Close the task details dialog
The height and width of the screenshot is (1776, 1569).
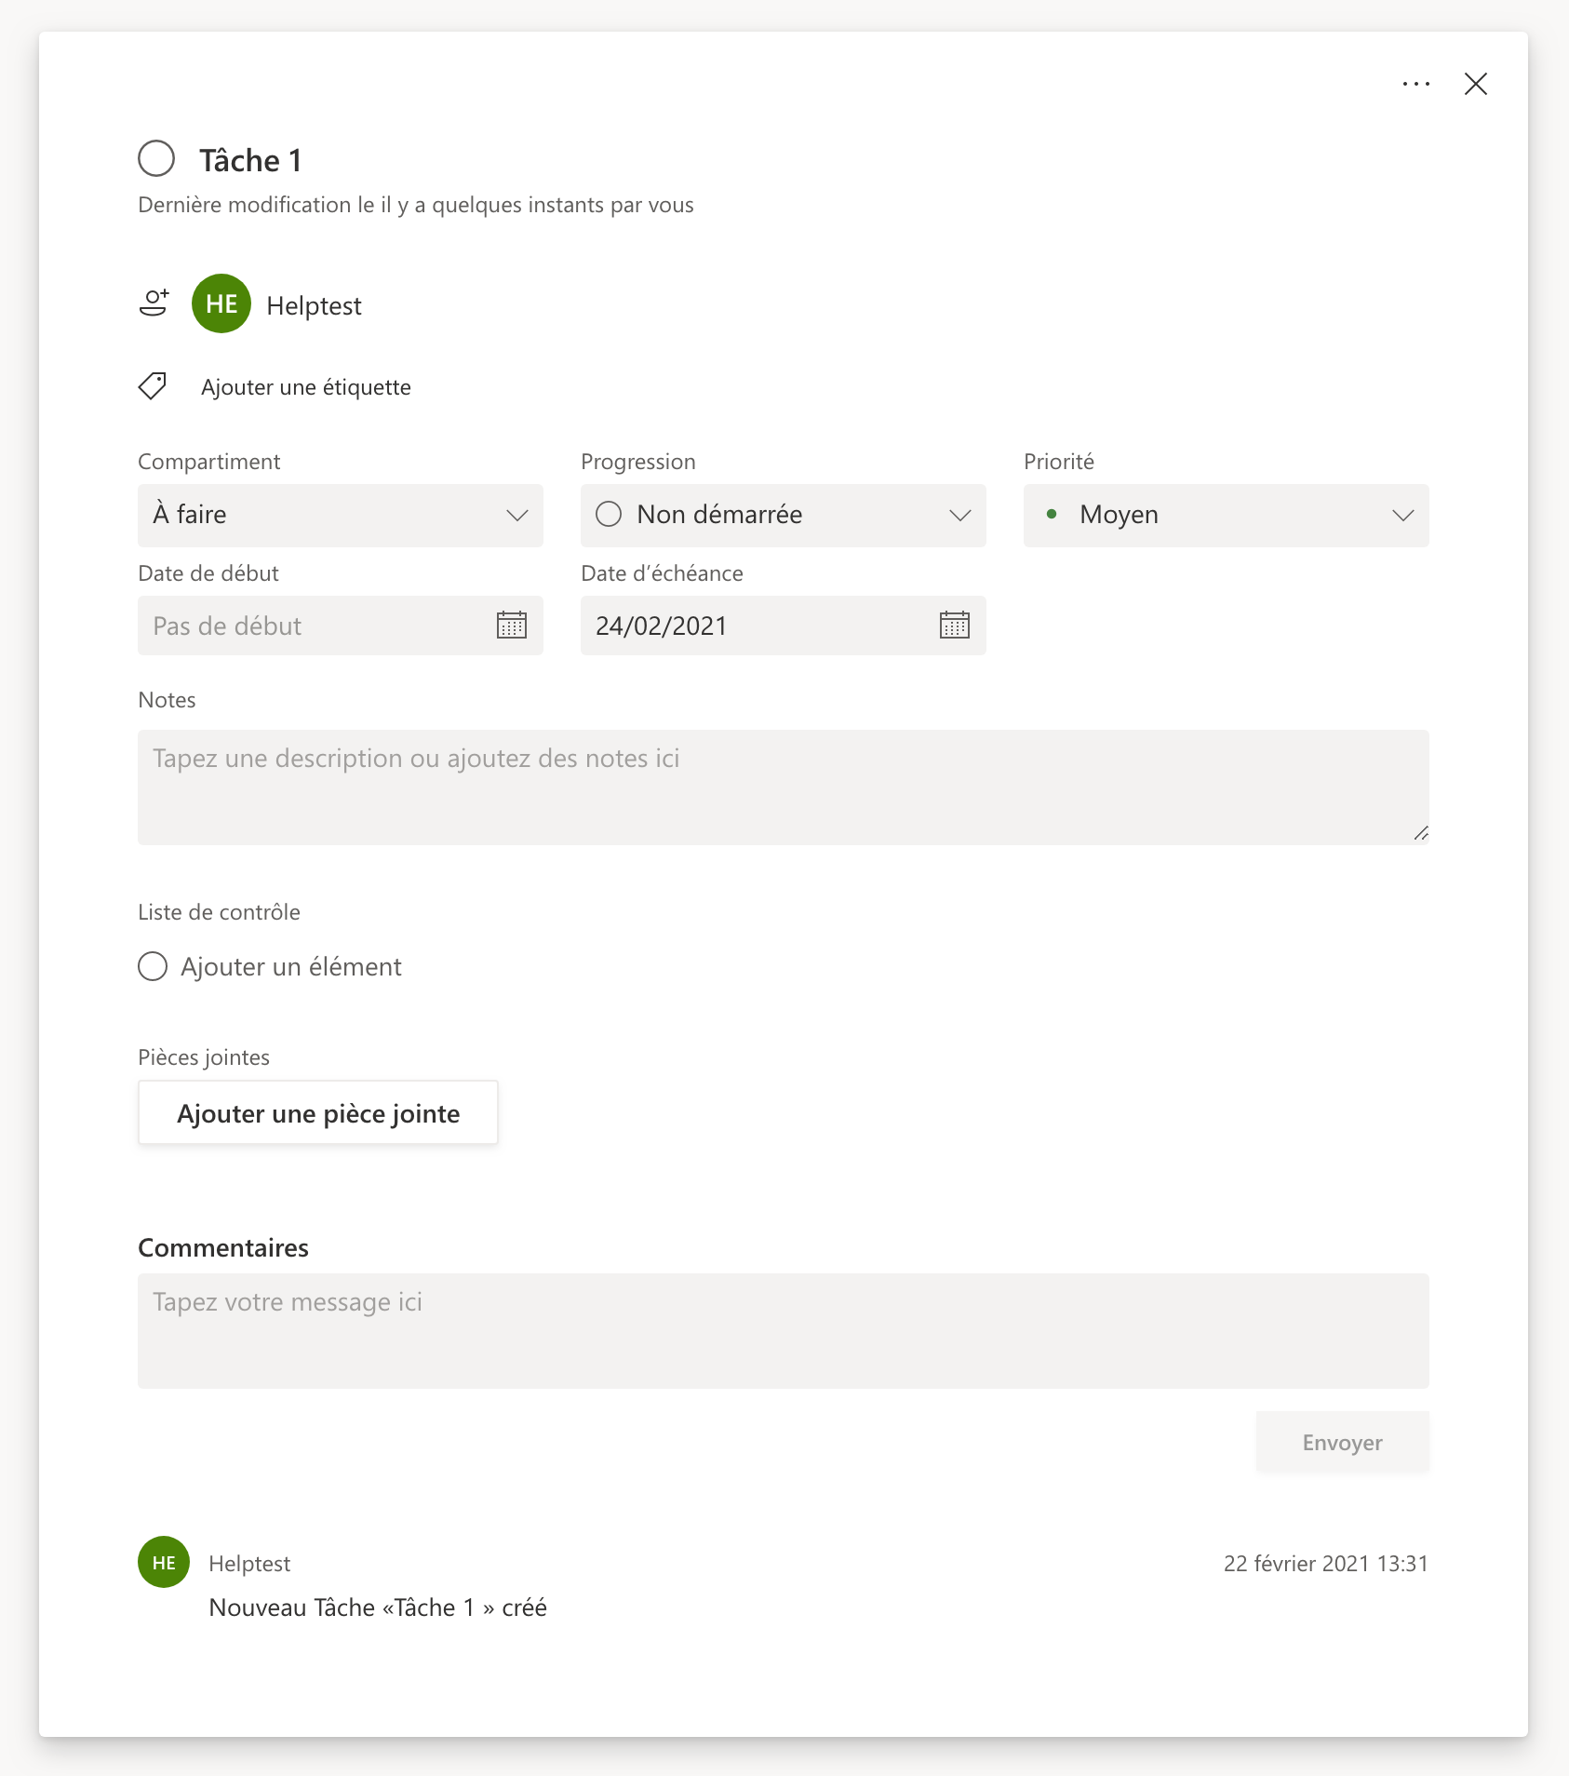coord(1475,85)
